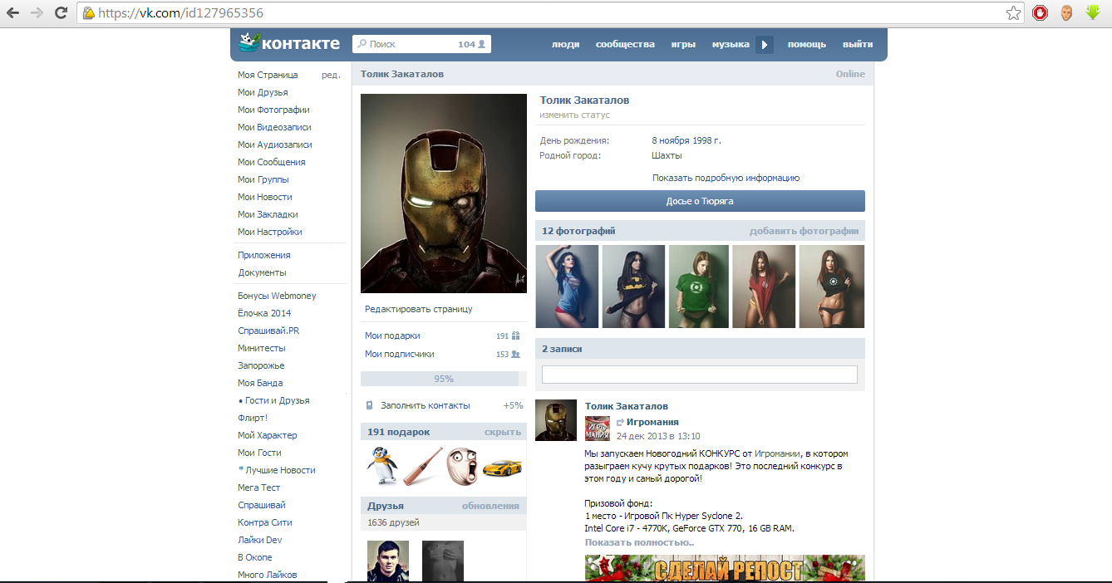Open Мои подарки link
This screenshot has height=583, width=1112.
392,336
